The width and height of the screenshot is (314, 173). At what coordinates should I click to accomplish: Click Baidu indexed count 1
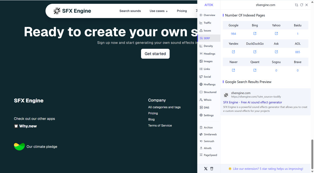(298, 34)
